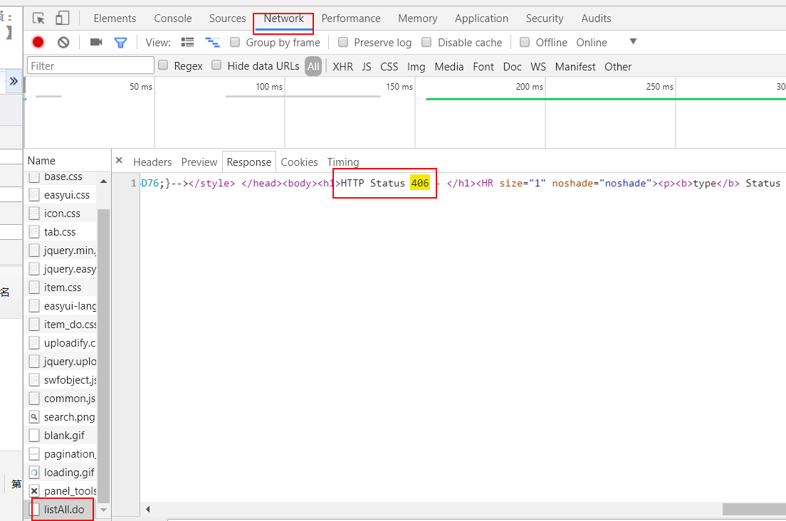Select the All filter button
786x521 pixels.
(313, 66)
